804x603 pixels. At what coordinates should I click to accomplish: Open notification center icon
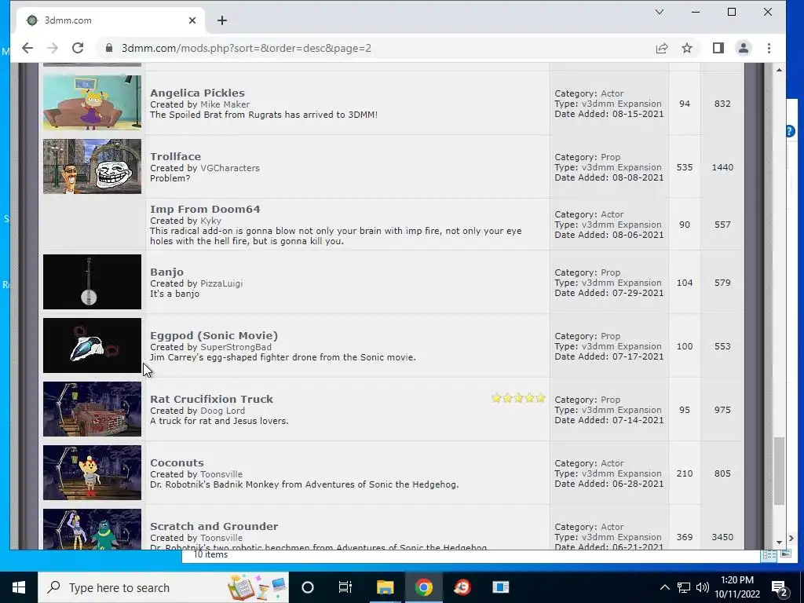[x=779, y=587]
